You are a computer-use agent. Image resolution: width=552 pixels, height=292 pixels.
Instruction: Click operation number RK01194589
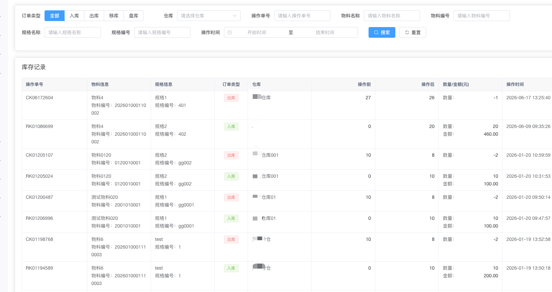click(40, 268)
